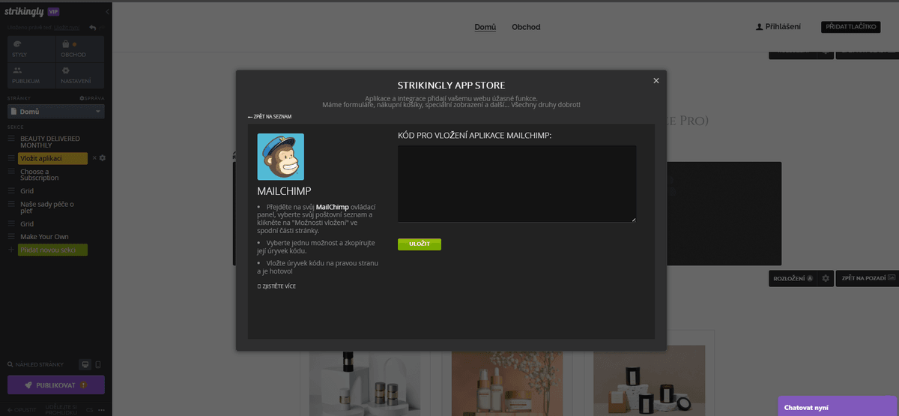Click the 'Přidat tlačítko' button
This screenshot has width=899, height=416.
[x=850, y=27]
